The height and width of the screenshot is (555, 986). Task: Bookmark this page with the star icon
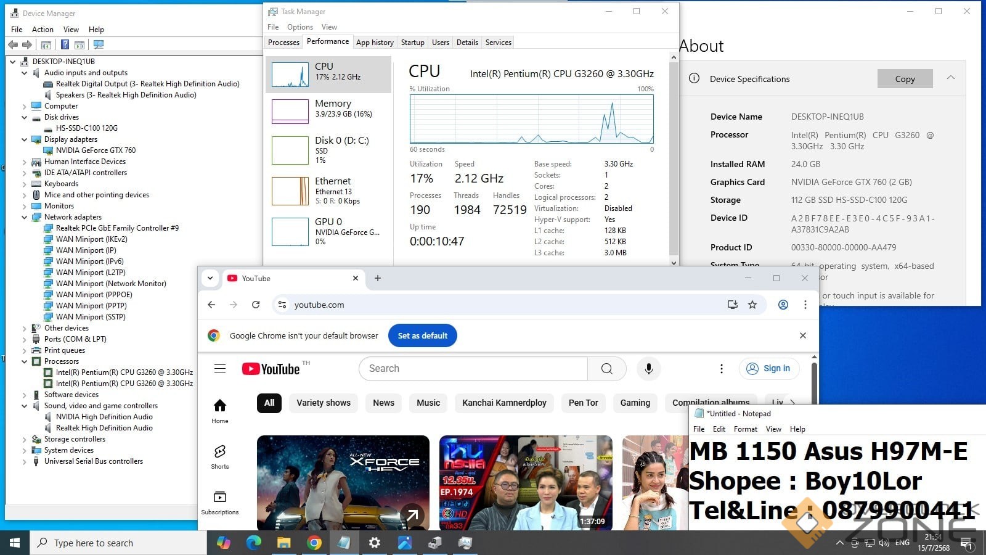coord(752,305)
